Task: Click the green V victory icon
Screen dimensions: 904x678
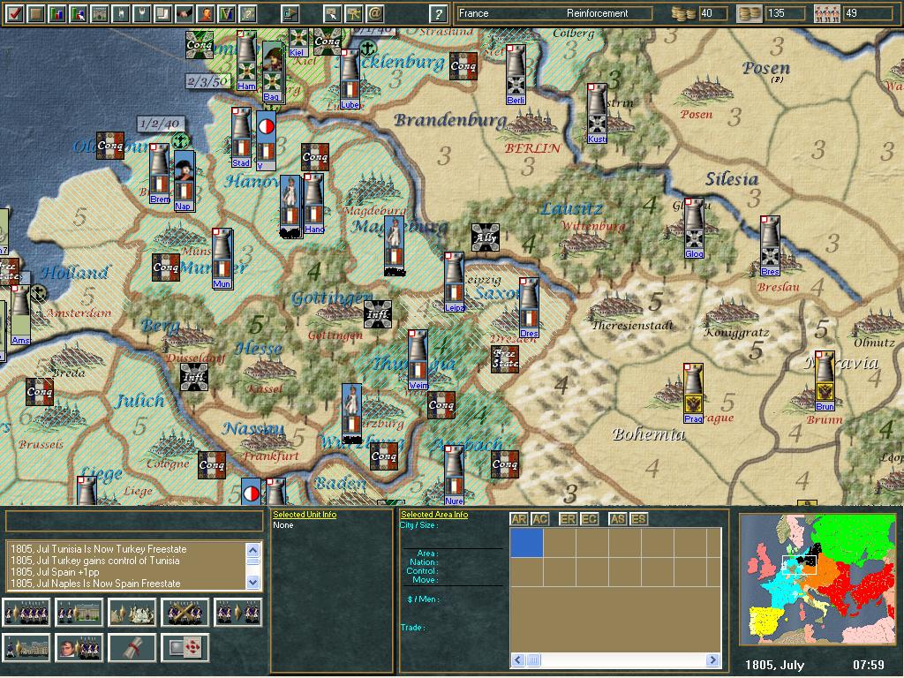Action: pos(227,13)
